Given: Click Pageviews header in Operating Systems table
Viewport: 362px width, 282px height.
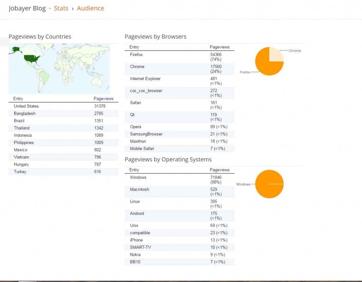Looking at the screenshot, I should 220,170.
